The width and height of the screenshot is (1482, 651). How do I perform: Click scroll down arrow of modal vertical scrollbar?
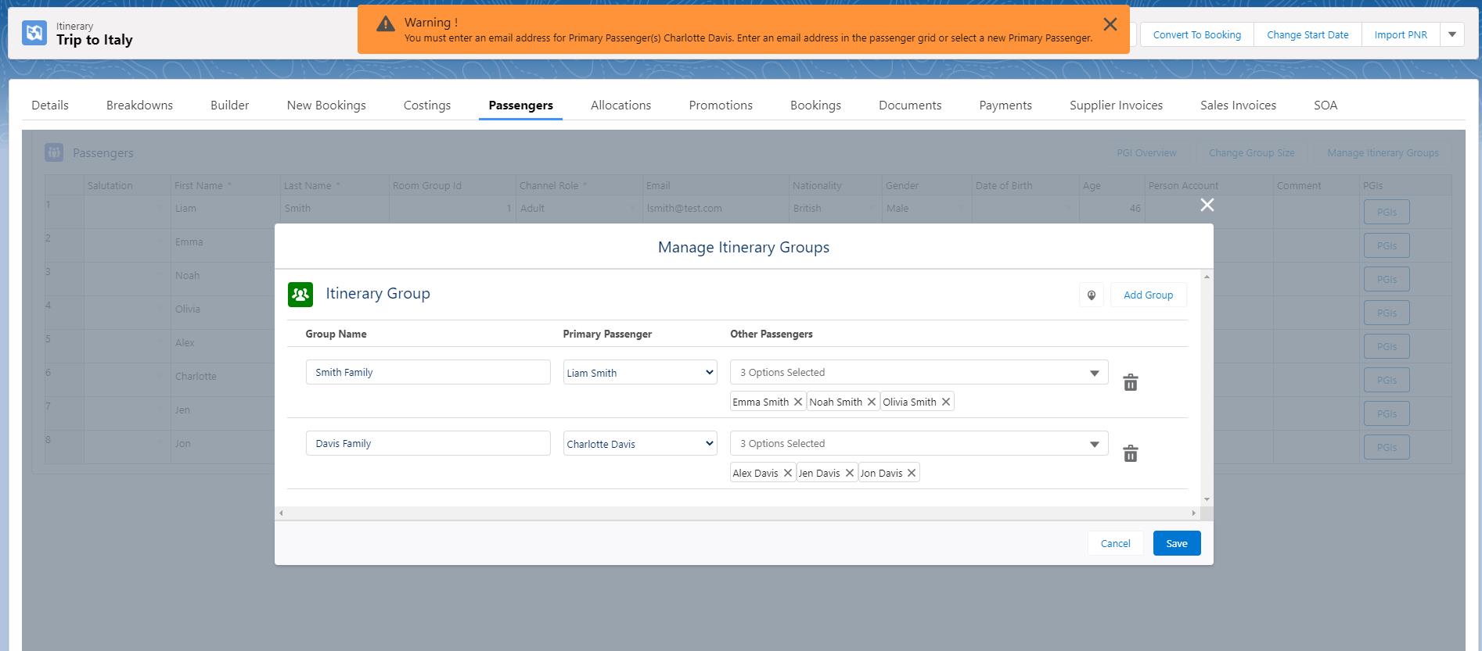[1207, 499]
